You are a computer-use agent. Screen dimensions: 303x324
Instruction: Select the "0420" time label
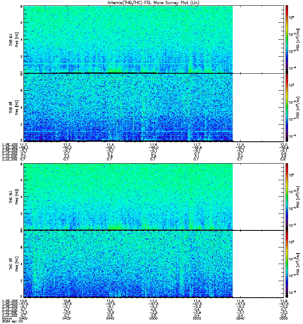coord(67,318)
